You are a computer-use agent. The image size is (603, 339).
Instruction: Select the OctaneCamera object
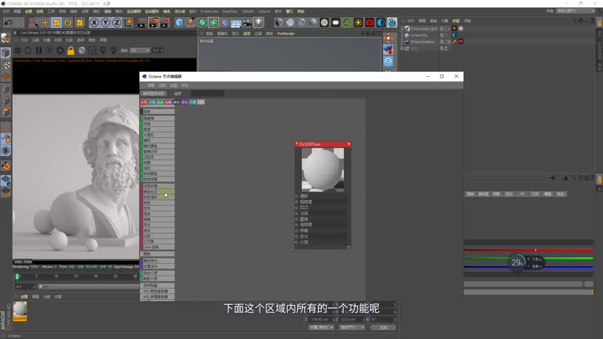[x=422, y=42]
